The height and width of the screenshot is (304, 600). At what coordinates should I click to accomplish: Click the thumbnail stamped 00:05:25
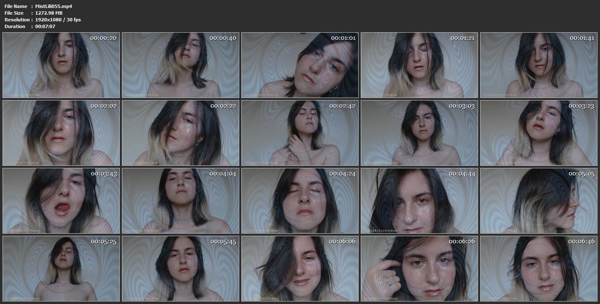coord(61,269)
